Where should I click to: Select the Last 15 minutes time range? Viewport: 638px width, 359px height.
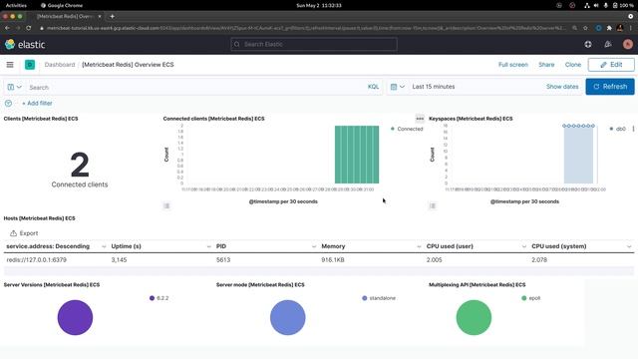tap(434, 87)
